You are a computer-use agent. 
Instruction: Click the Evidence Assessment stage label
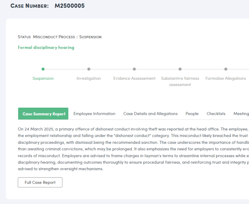tap(134, 79)
